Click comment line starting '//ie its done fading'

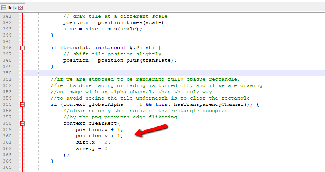tap(157, 85)
